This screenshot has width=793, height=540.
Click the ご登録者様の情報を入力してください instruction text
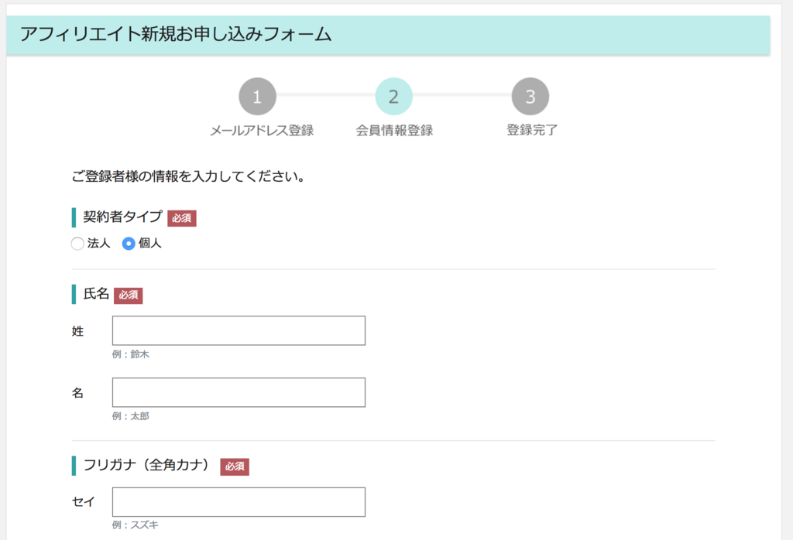pos(188,176)
